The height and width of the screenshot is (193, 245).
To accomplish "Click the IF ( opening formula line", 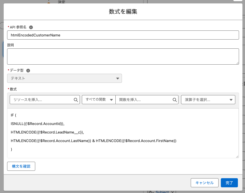I will (x=13, y=115).
